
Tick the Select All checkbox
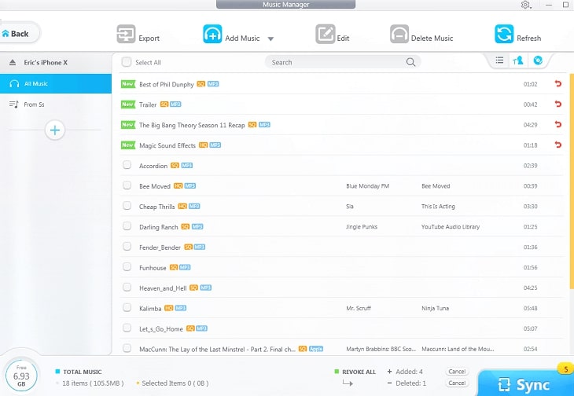coord(127,62)
